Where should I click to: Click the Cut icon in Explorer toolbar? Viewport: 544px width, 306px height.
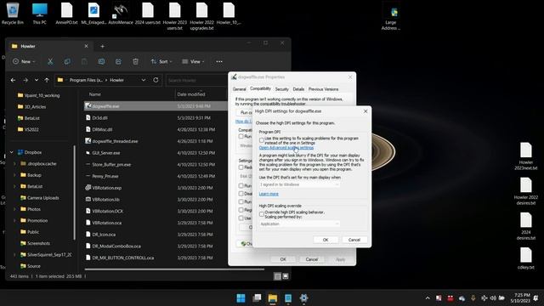[50, 61]
